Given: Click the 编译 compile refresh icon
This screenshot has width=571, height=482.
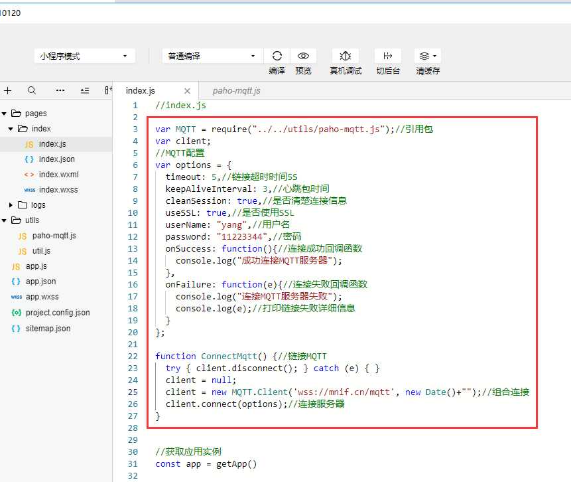Looking at the screenshot, I should pos(277,56).
